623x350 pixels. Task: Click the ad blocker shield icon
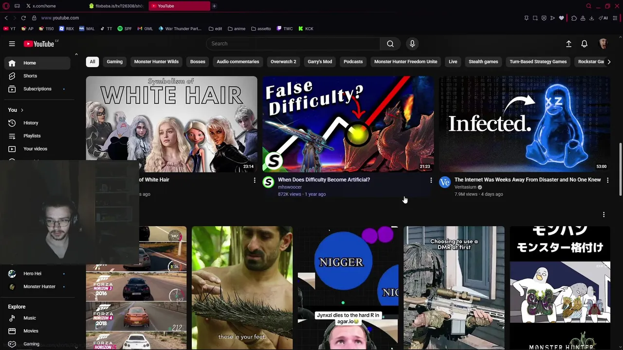click(x=544, y=18)
